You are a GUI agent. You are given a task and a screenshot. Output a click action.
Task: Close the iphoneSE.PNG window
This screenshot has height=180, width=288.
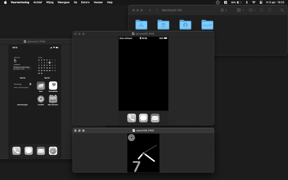coord(75,34)
